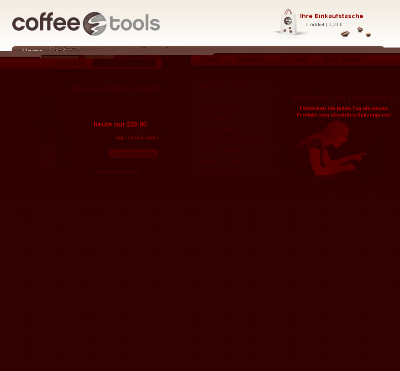Choose the 'maschinen' category

[215, 118]
